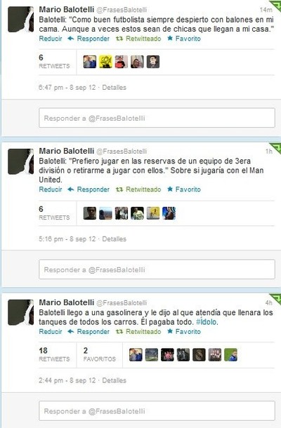Open the yellow avatar retweeter of first tweet

pos(105,62)
